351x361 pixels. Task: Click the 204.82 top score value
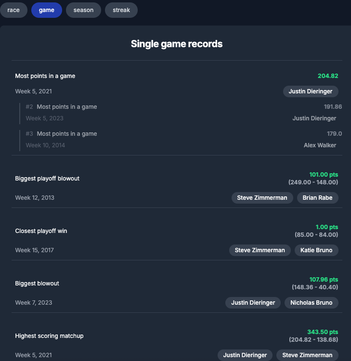[x=328, y=76]
